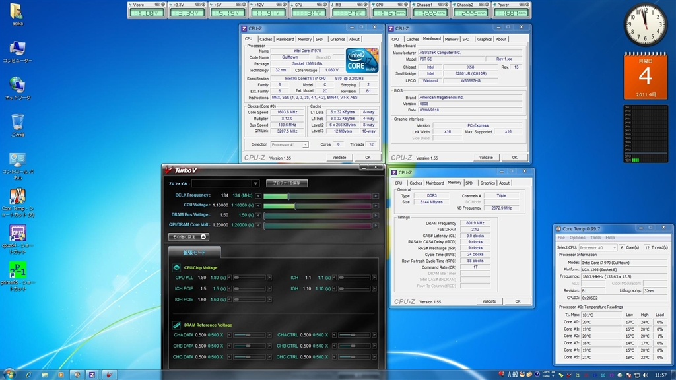Increase QPI/DRAM Core Volt with right arrow
This screenshot has height=380, width=676.
[376, 226]
